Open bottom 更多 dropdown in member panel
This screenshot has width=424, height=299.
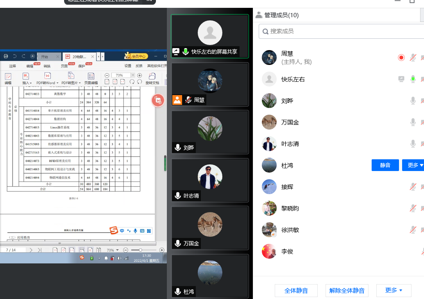pyautogui.click(x=394, y=291)
